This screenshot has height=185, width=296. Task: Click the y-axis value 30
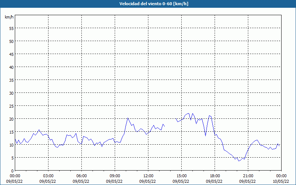click(11, 93)
